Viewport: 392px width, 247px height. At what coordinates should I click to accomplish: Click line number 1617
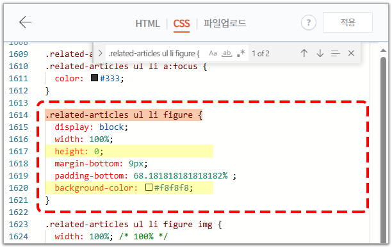pyautogui.click(x=19, y=152)
